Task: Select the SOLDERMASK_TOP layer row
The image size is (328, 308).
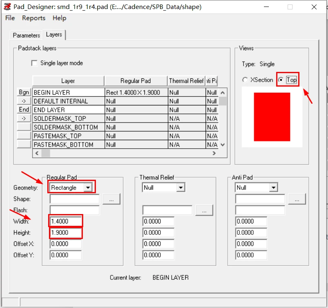Action: click(x=125, y=118)
